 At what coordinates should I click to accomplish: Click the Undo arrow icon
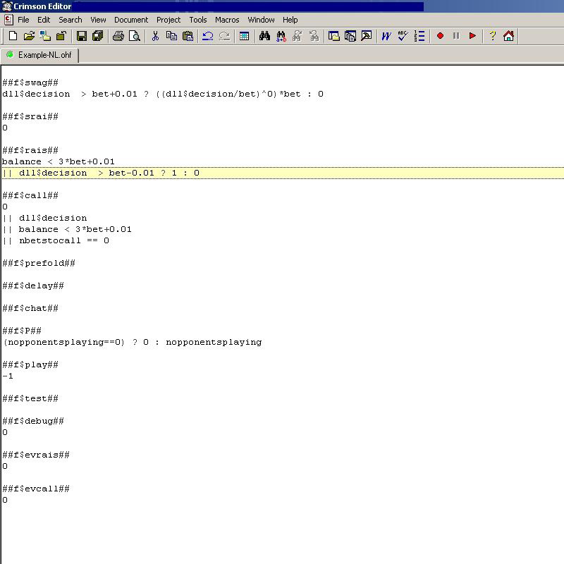tap(208, 36)
